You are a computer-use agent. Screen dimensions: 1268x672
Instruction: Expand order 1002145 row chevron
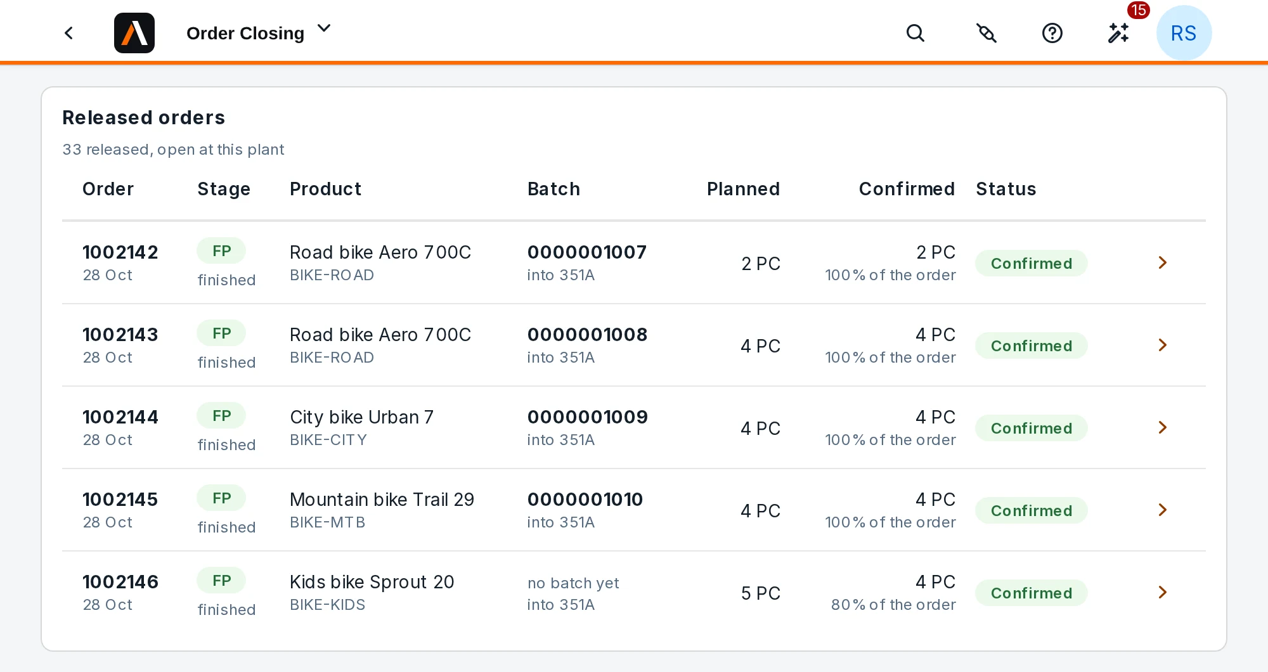coord(1162,510)
